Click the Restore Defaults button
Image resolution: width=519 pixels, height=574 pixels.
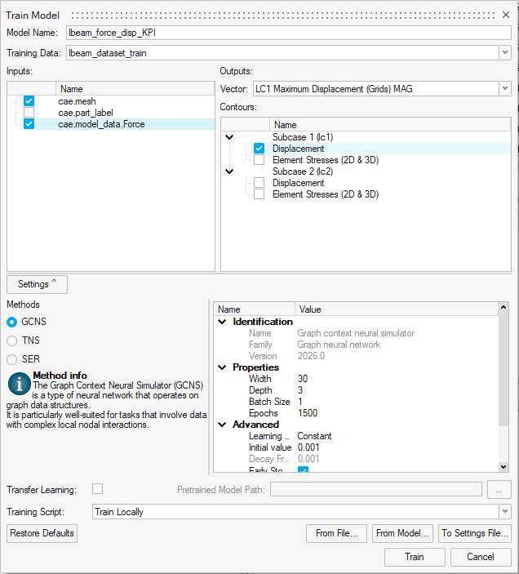tap(42, 533)
